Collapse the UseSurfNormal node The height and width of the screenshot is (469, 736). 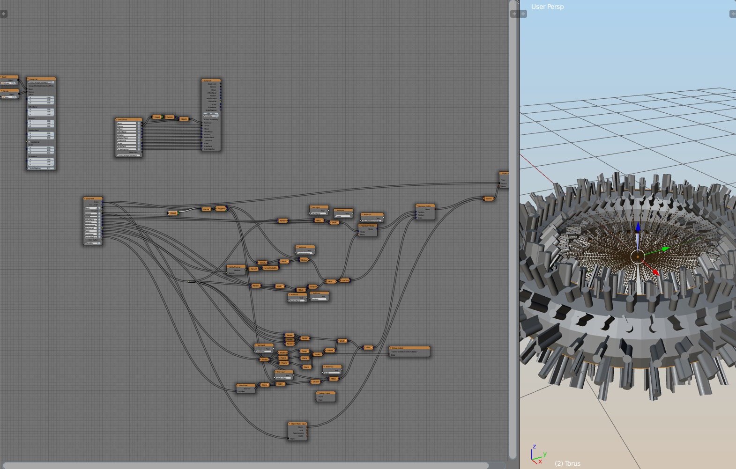pyautogui.click(x=228, y=267)
